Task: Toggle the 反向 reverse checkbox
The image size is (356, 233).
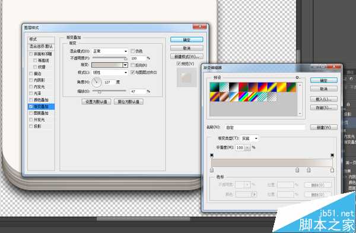Action: pos(133,65)
